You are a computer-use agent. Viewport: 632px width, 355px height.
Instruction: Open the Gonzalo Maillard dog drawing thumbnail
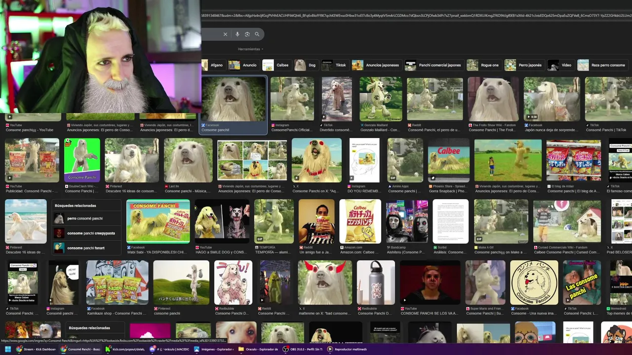click(x=381, y=99)
